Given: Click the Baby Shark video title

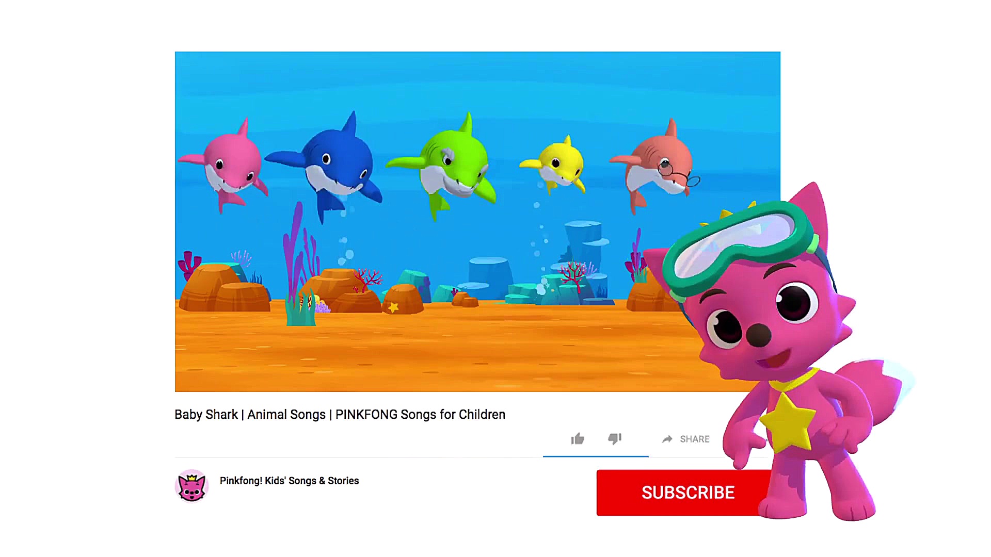Looking at the screenshot, I should 340,415.
